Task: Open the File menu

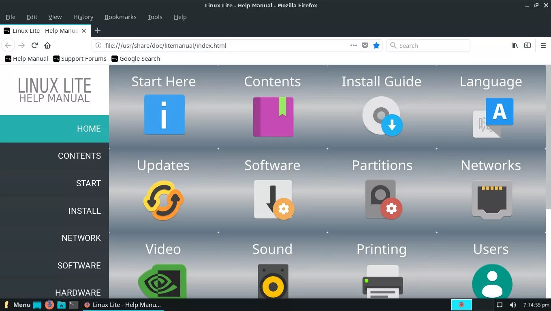Action: coord(11,17)
